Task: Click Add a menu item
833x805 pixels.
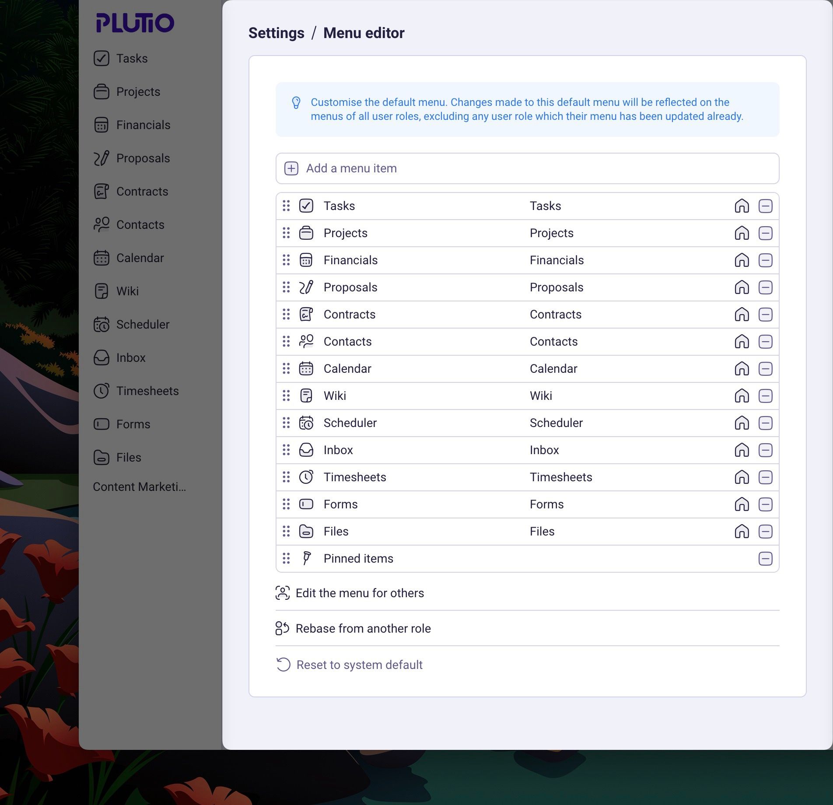Action: coord(351,168)
